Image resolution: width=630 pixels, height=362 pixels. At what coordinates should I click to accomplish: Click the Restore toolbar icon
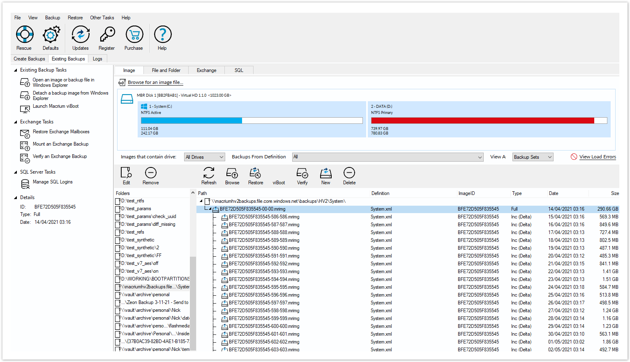255,173
